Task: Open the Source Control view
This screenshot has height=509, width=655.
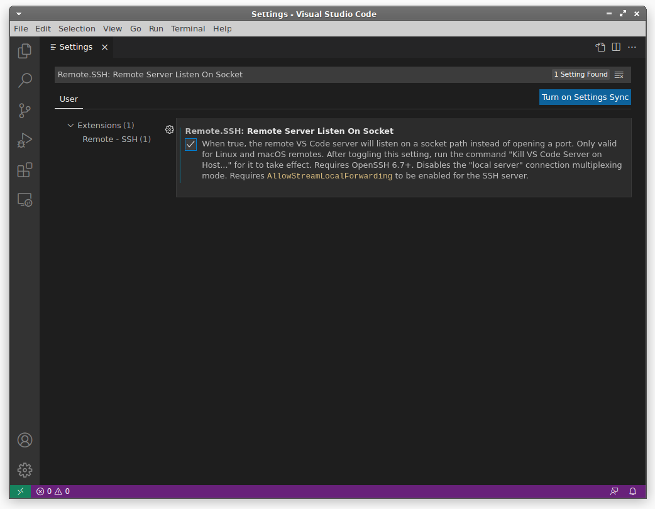Action: 25,111
